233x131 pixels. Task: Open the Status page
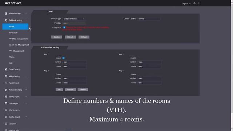12,57
